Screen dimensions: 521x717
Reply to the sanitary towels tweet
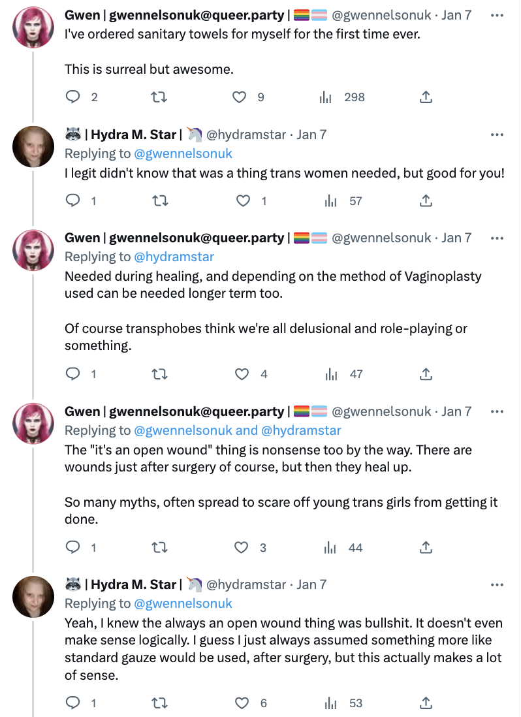tap(74, 97)
